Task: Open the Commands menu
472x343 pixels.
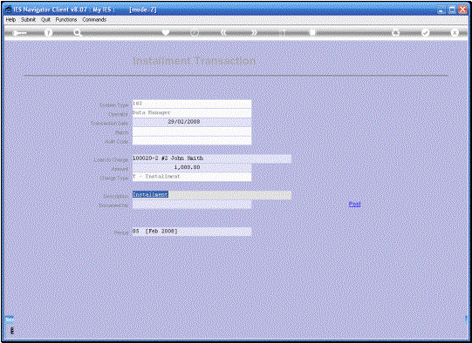Action: tap(94, 19)
